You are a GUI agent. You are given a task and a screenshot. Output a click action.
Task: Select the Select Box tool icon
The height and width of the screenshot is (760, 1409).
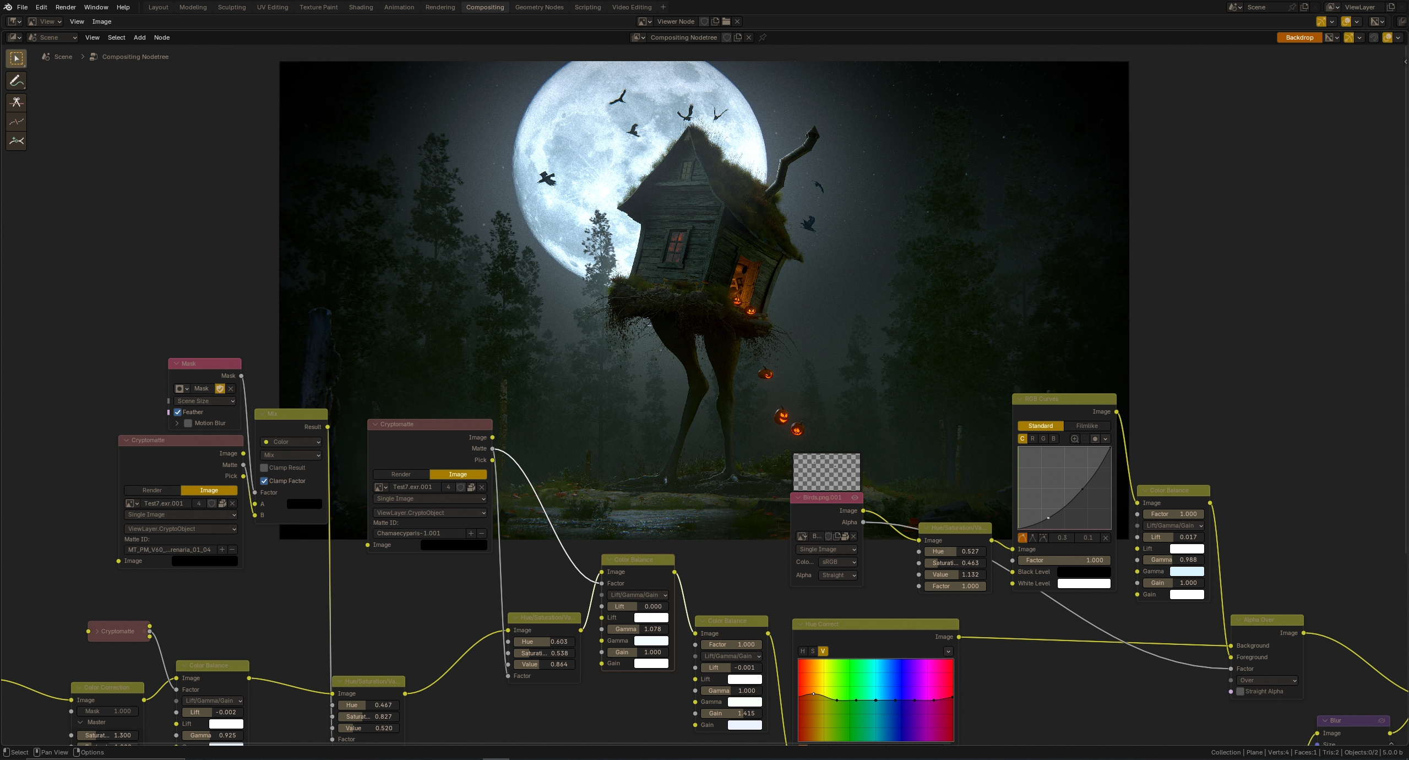click(16, 58)
